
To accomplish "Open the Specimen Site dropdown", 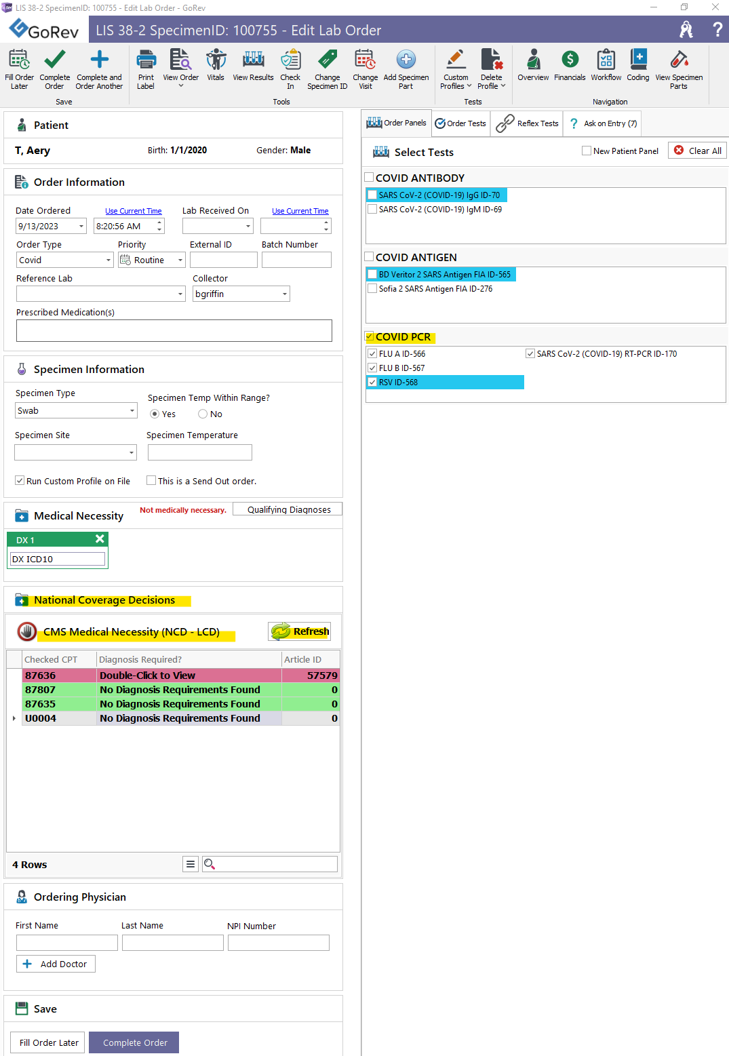I will (x=132, y=452).
